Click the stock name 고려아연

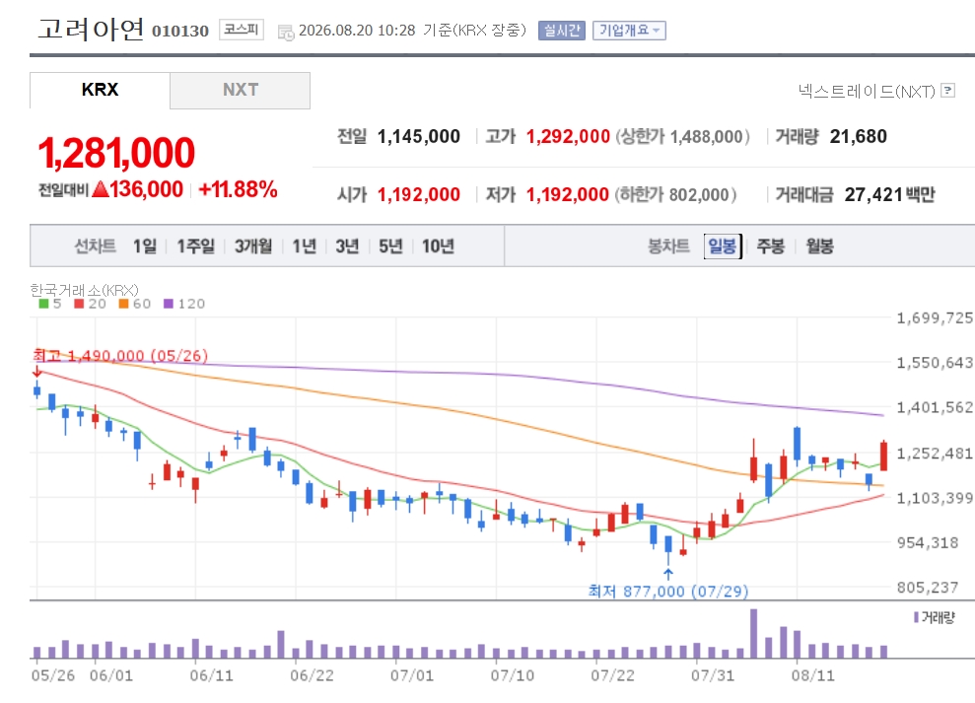92,29
